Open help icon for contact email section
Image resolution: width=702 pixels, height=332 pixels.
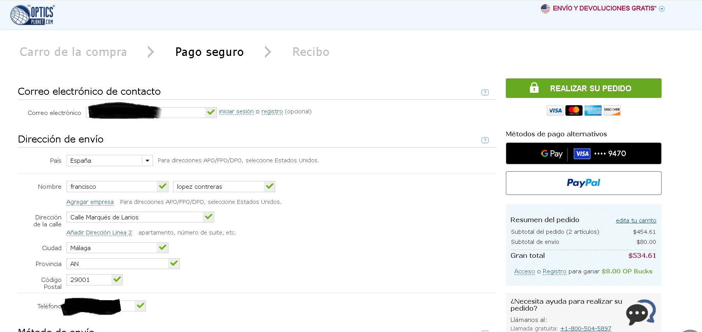[x=484, y=92]
